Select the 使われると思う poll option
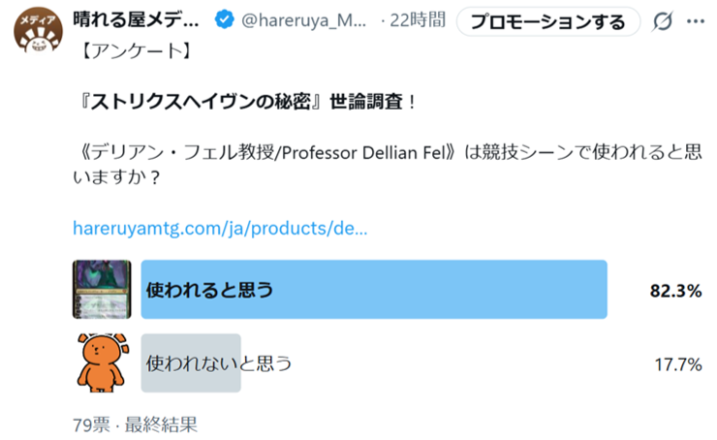 (x=373, y=289)
